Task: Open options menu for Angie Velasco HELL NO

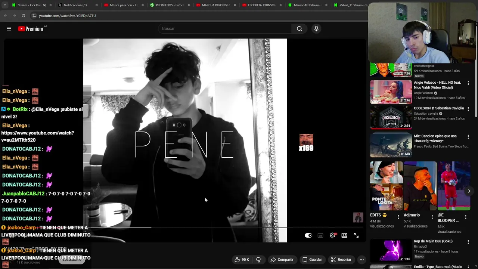Action: (x=468, y=83)
